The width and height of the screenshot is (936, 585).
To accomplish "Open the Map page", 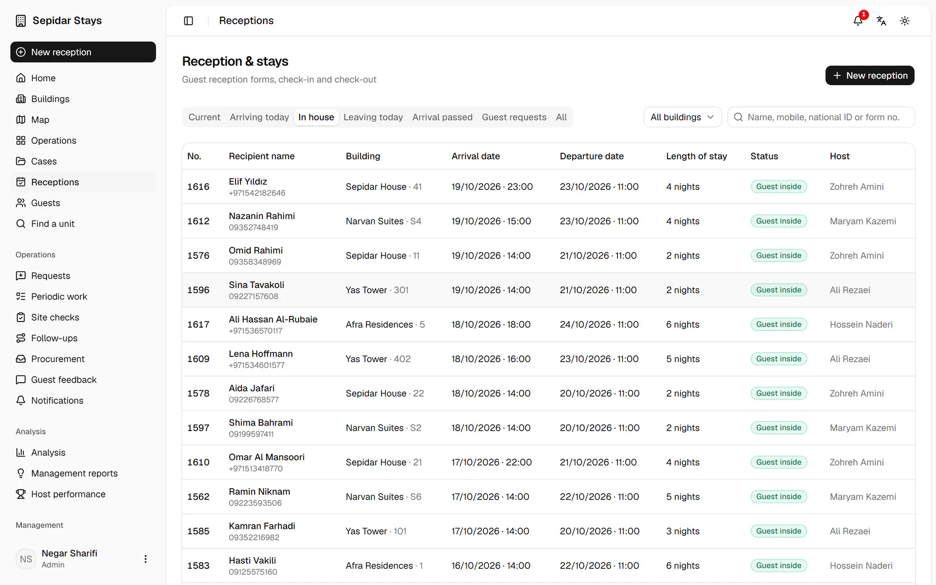I will point(83,120).
